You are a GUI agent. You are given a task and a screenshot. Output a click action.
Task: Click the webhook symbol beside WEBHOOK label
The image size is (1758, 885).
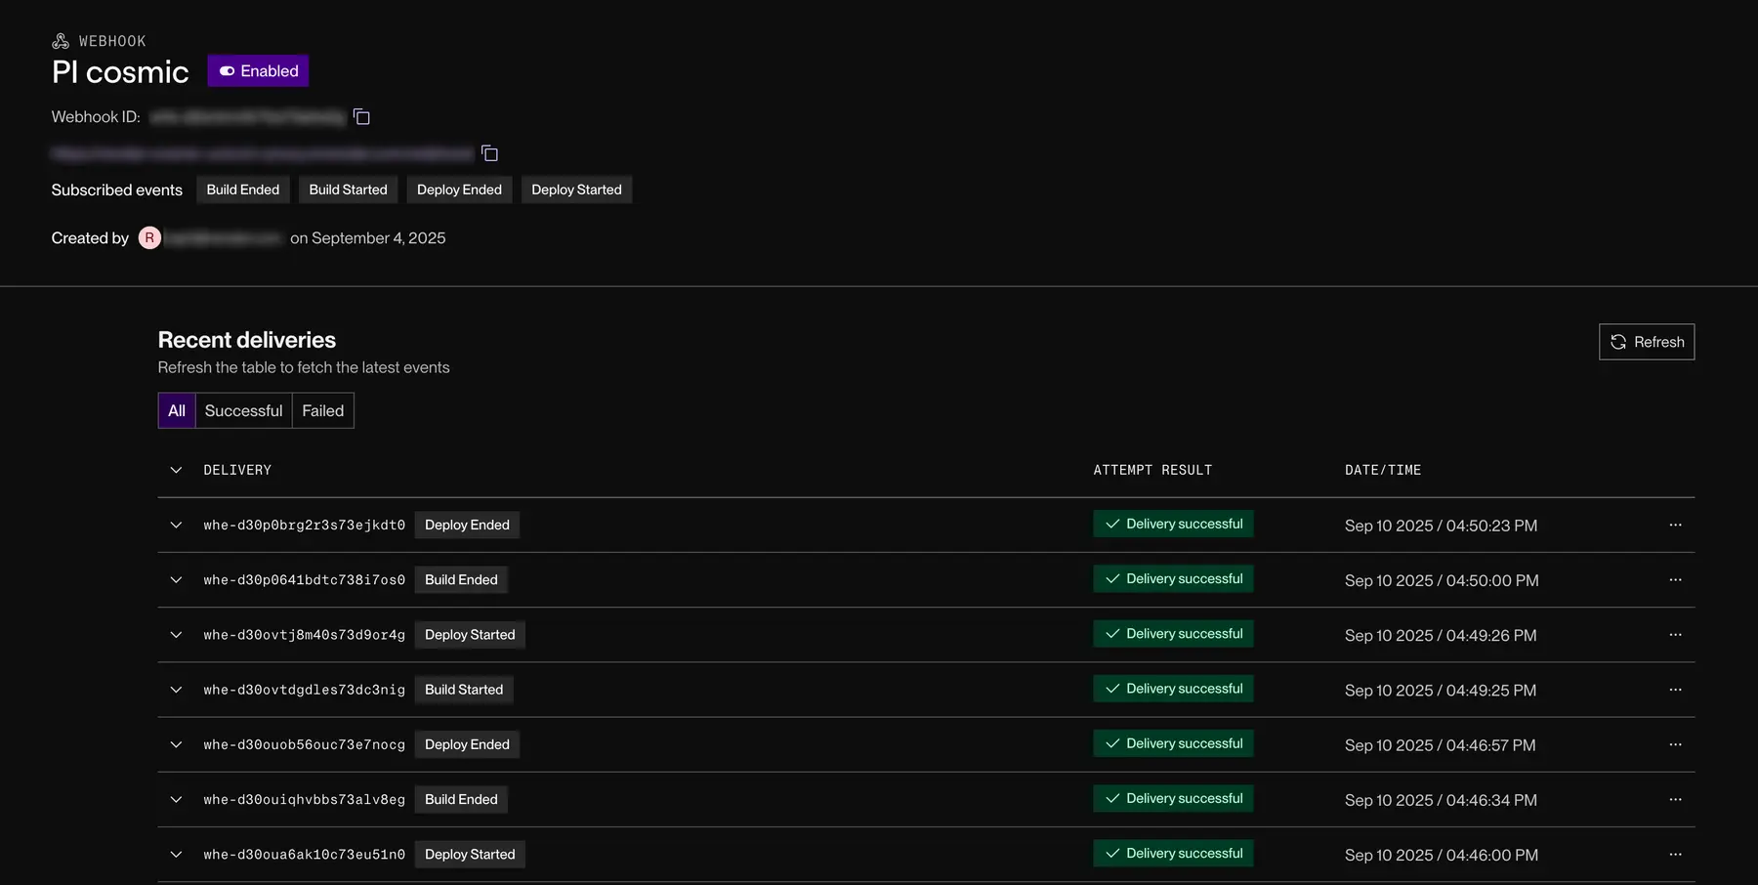pos(60,40)
